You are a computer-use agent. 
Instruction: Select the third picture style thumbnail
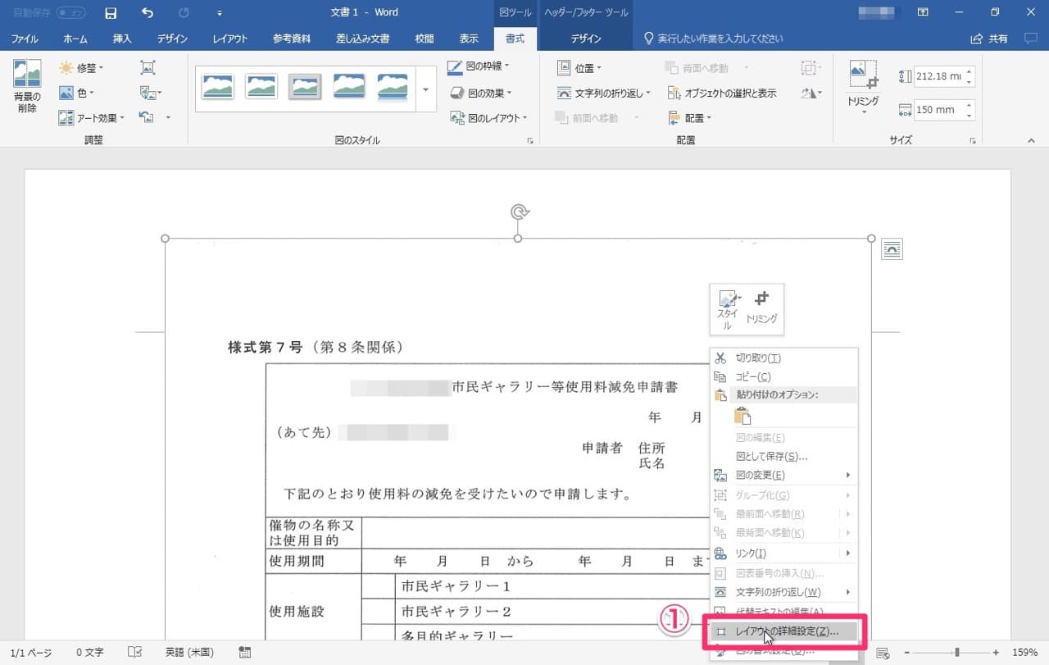click(305, 86)
